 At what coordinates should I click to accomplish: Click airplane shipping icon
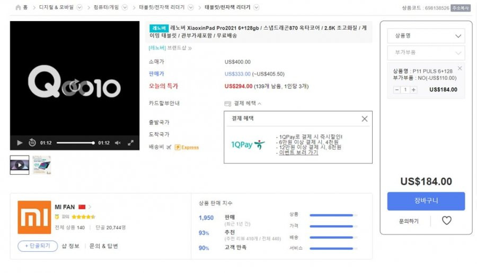pyautogui.click(x=169, y=147)
